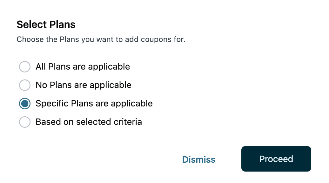The image size is (329, 183).
Task: Click the 'Specific Plans are applicable' label text
Action: point(94,104)
